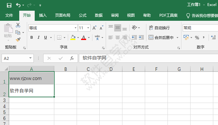The height and width of the screenshot is (125, 218).
Task: Click the Borders icon
Action: [x=59, y=37]
